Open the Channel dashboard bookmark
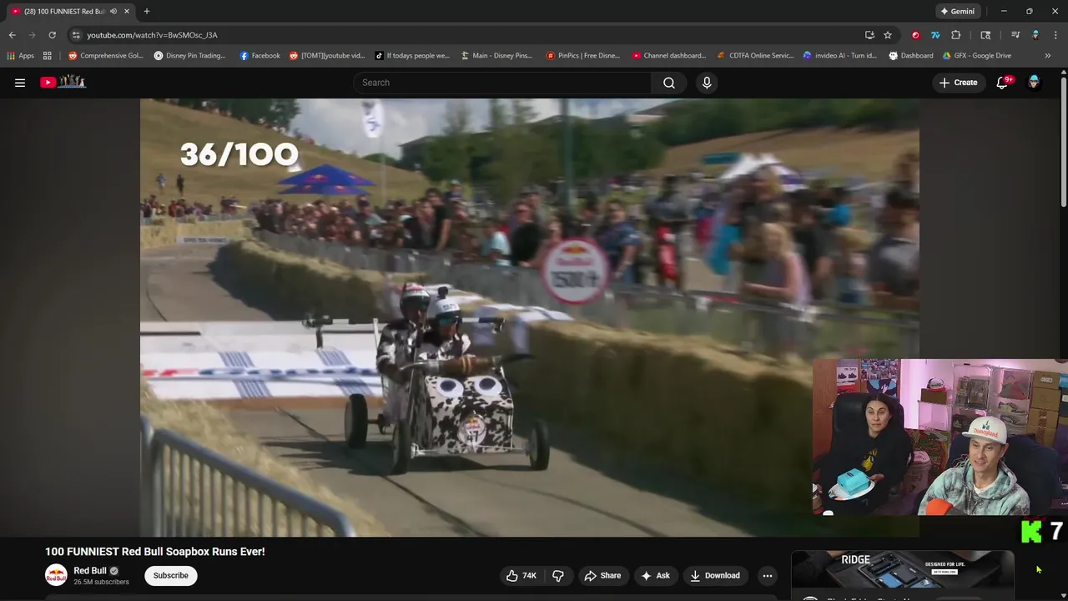The width and height of the screenshot is (1068, 601). click(668, 56)
